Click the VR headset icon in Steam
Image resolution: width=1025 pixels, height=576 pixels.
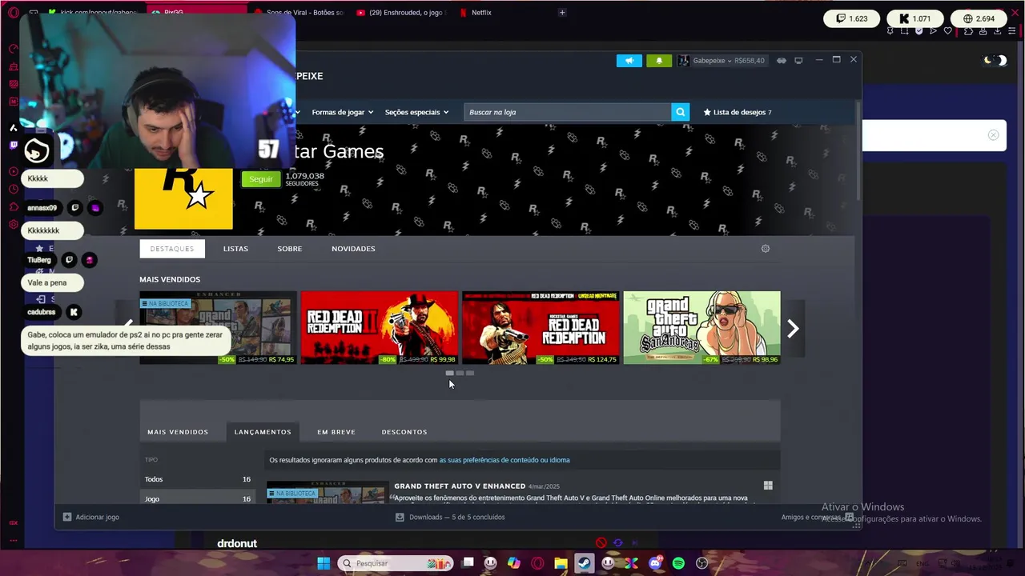pos(782,61)
